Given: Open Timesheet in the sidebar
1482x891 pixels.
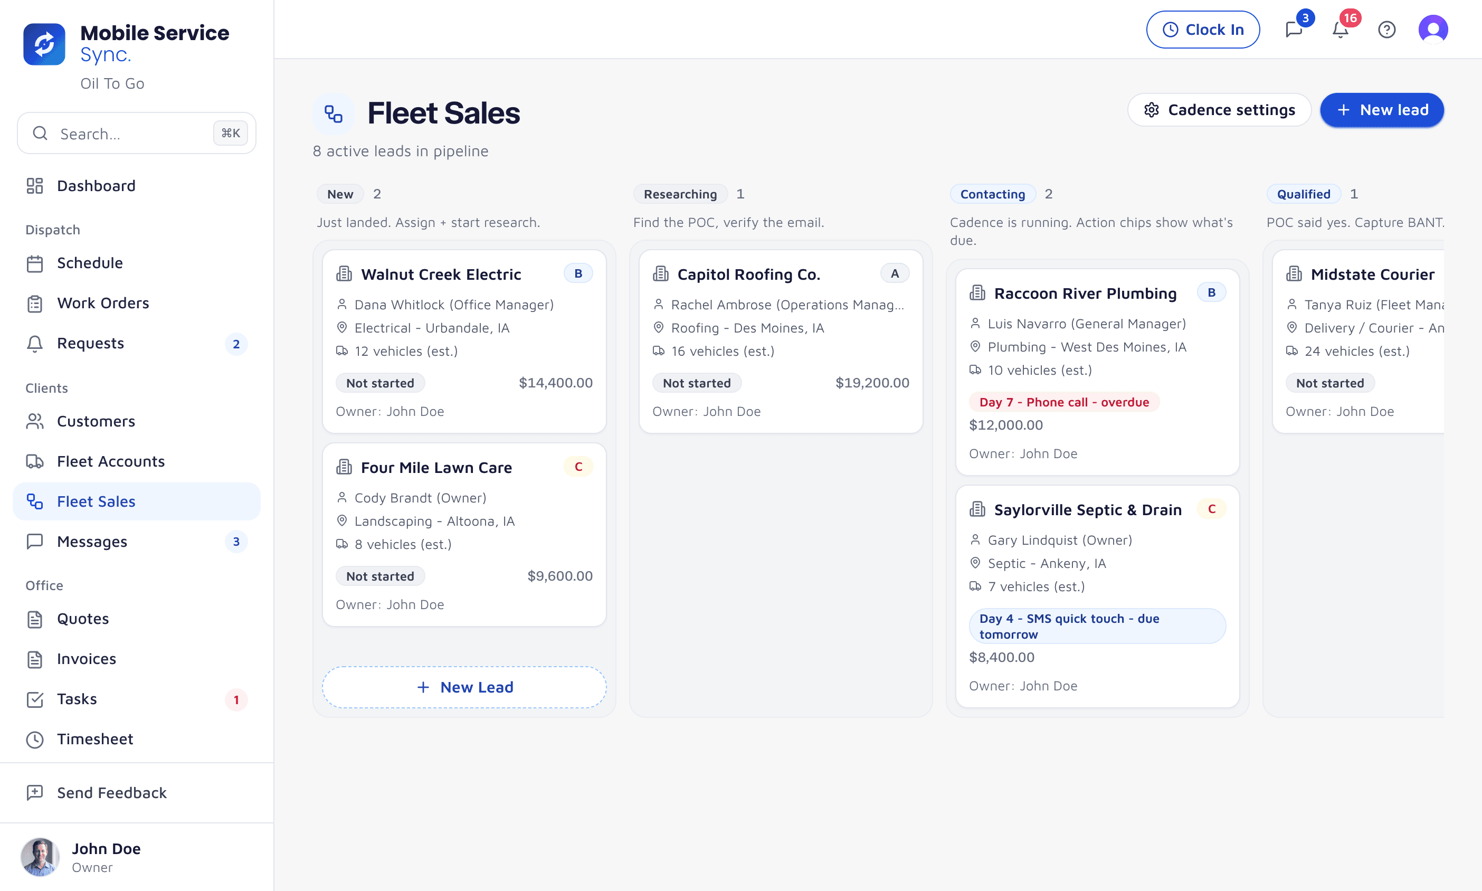Looking at the screenshot, I should coord(136,739).
